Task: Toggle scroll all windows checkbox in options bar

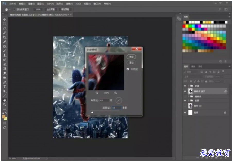Action: click(x=14, y=9)
